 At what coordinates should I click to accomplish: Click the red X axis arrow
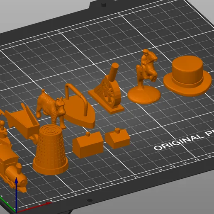tap(34, 207)
